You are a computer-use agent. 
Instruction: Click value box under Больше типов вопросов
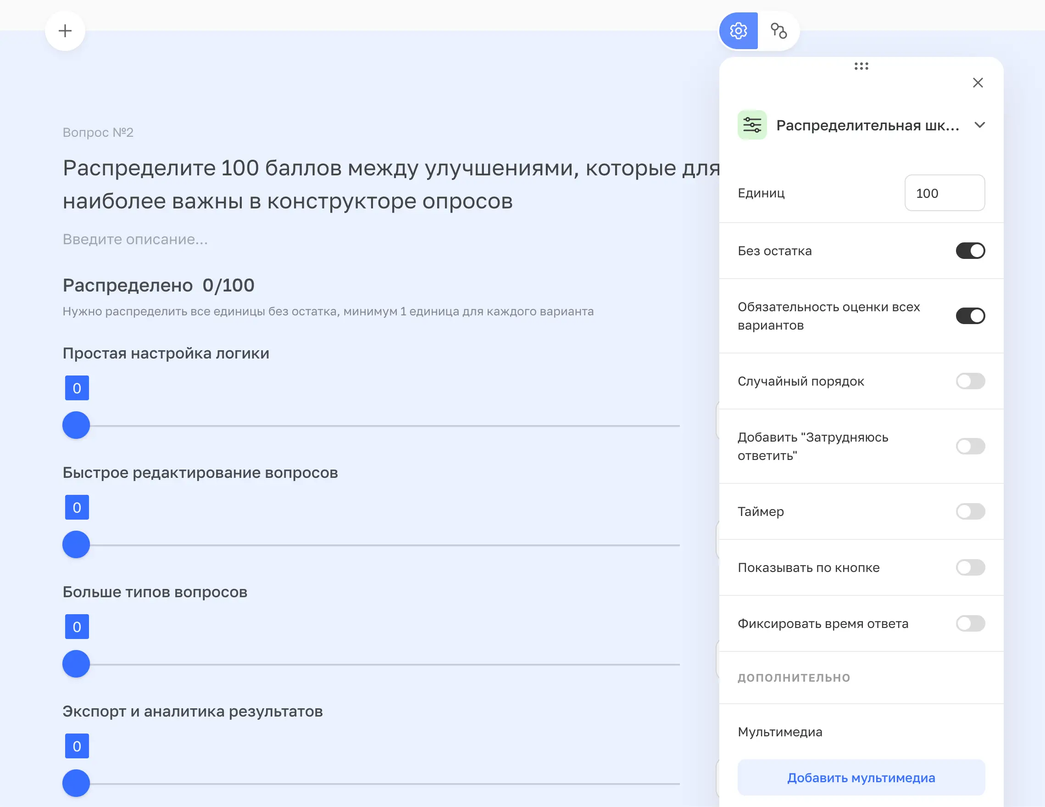click(x=77, y=627)
